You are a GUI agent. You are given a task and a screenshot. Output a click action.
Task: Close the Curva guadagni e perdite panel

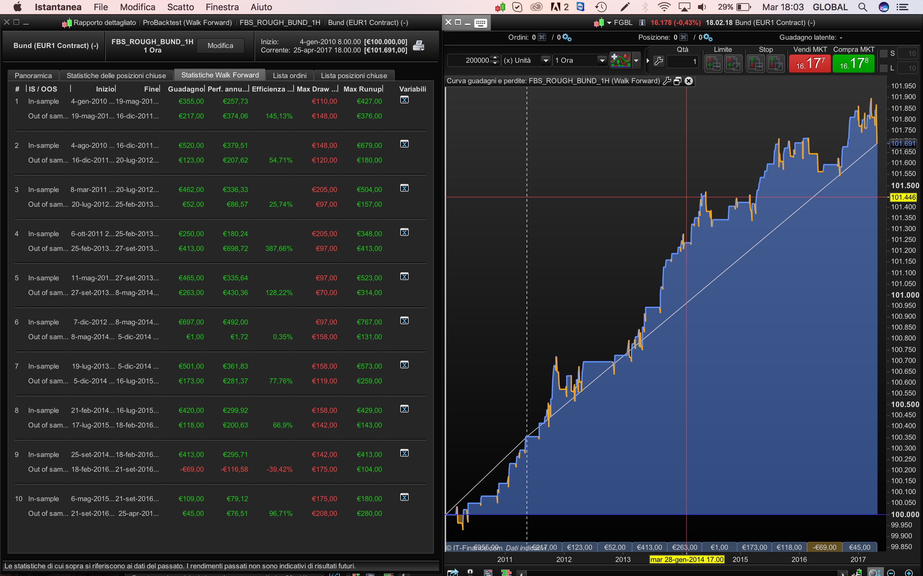click(688, 81)
